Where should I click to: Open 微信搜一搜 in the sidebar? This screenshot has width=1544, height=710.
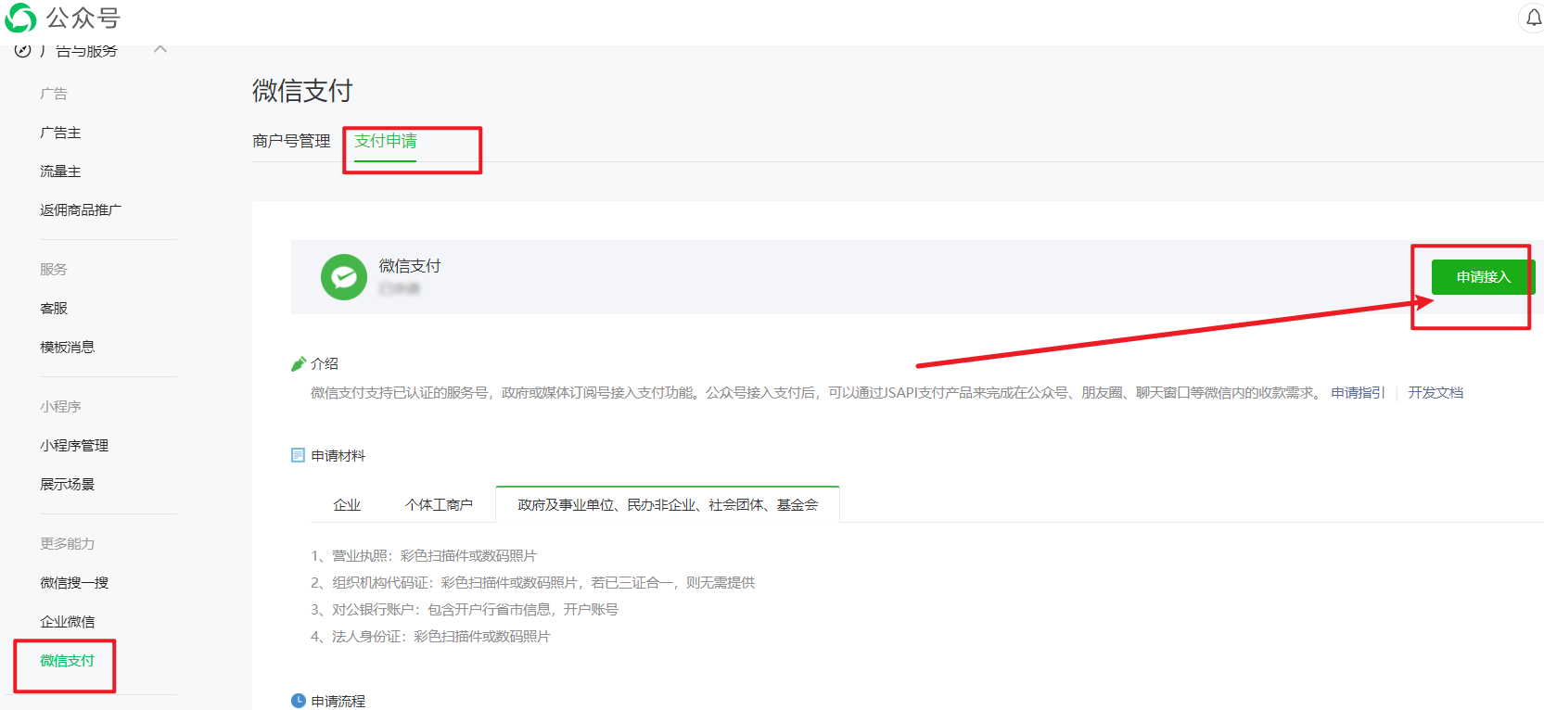[74, 583]
